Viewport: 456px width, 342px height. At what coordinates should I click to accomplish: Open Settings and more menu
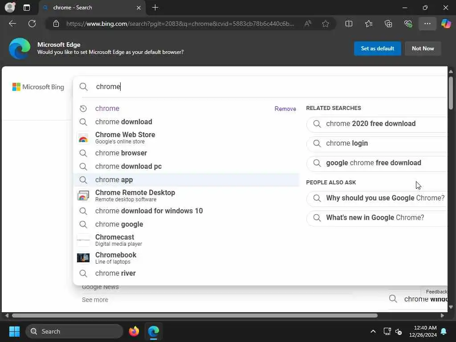coord(427,24)
